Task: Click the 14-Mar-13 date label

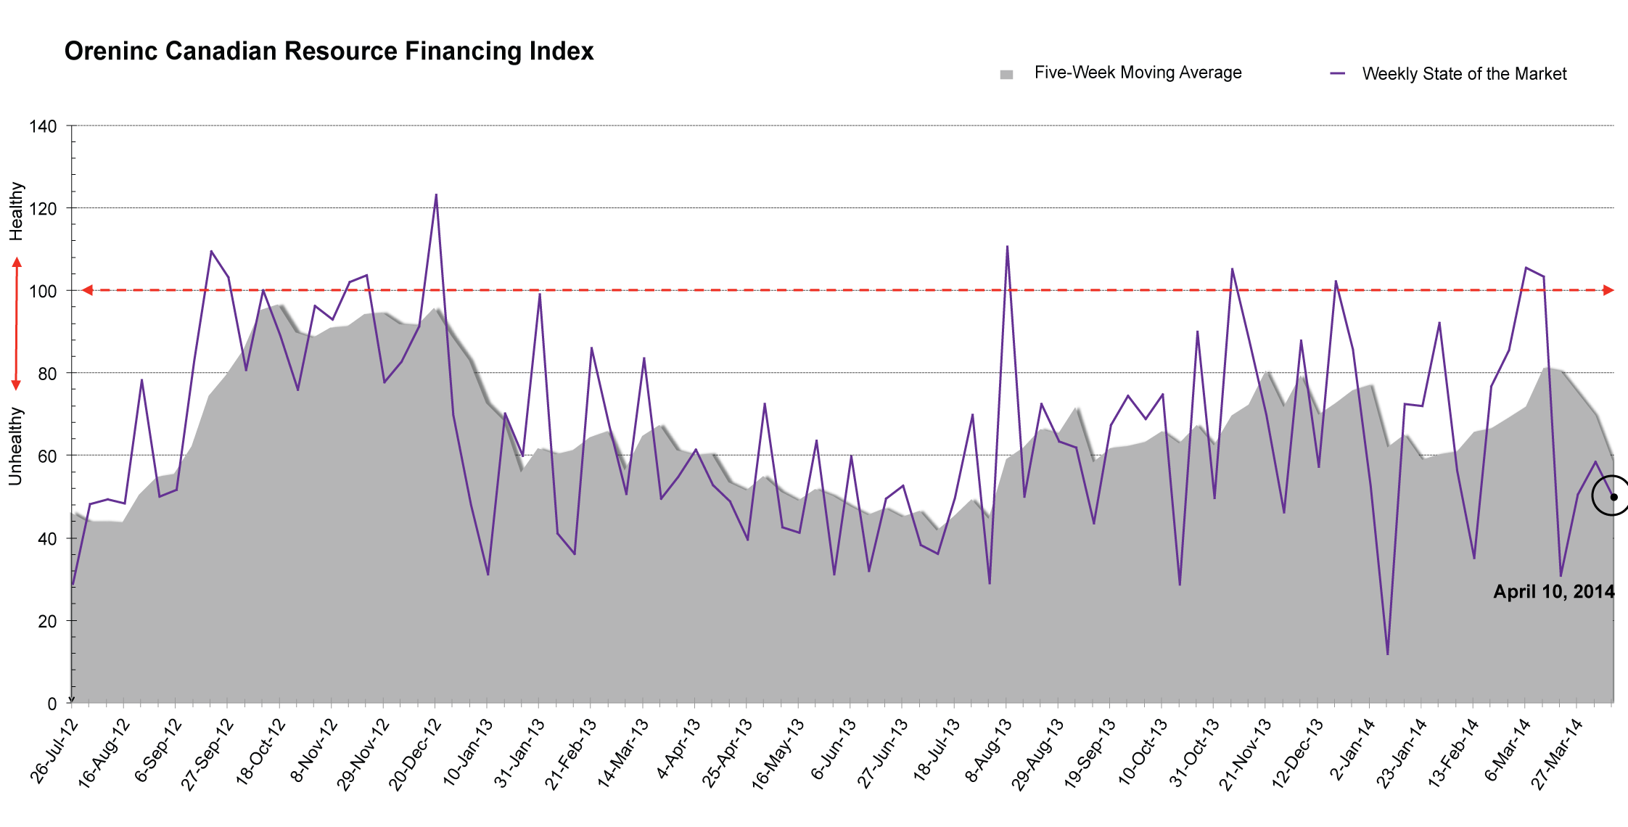Action: click(623, 753)
